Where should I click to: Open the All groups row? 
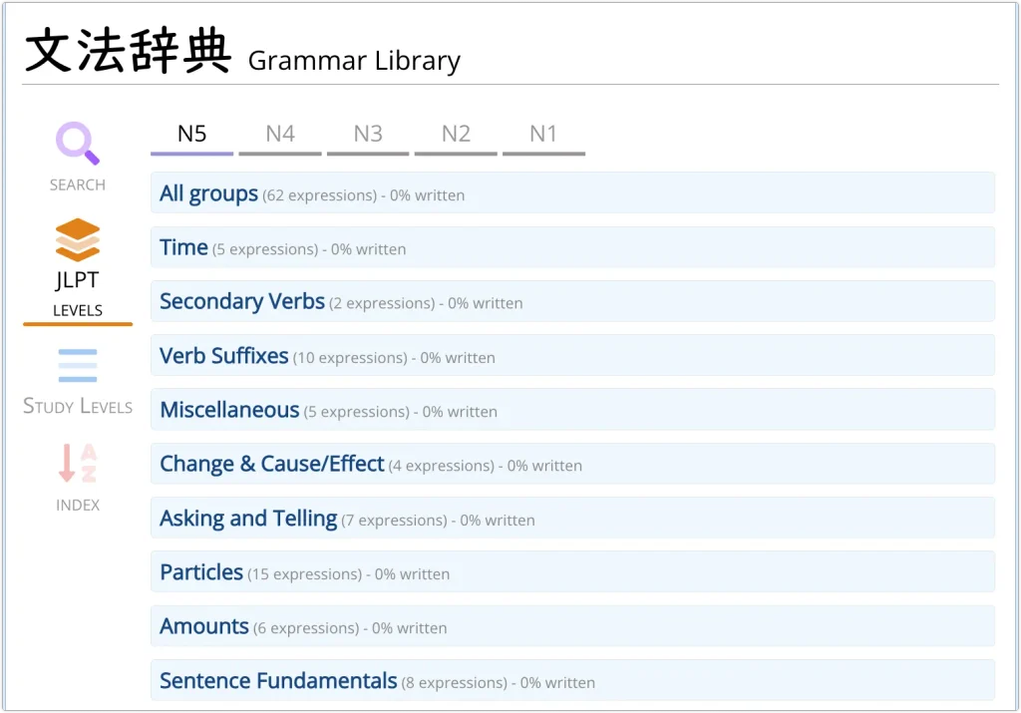point(572,192)
